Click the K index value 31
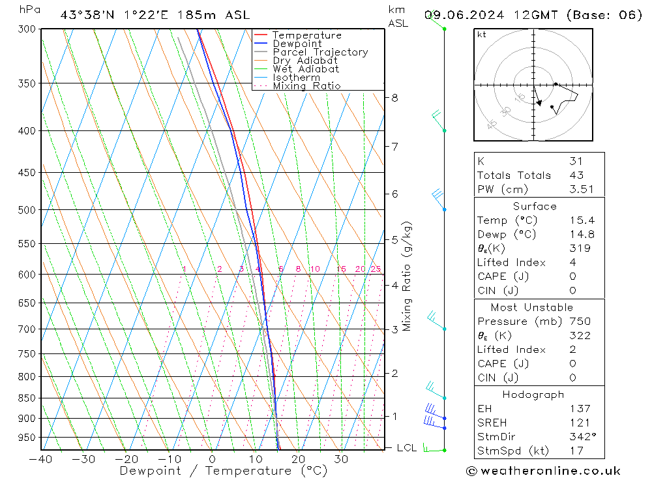The image size is (652, 478). point(576,161)
